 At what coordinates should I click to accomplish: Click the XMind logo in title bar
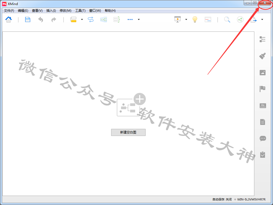[4, 4]
